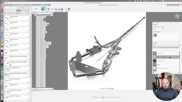Switch to the People tab
Viewport: 182px width, 102px height.
coord(23,8)
